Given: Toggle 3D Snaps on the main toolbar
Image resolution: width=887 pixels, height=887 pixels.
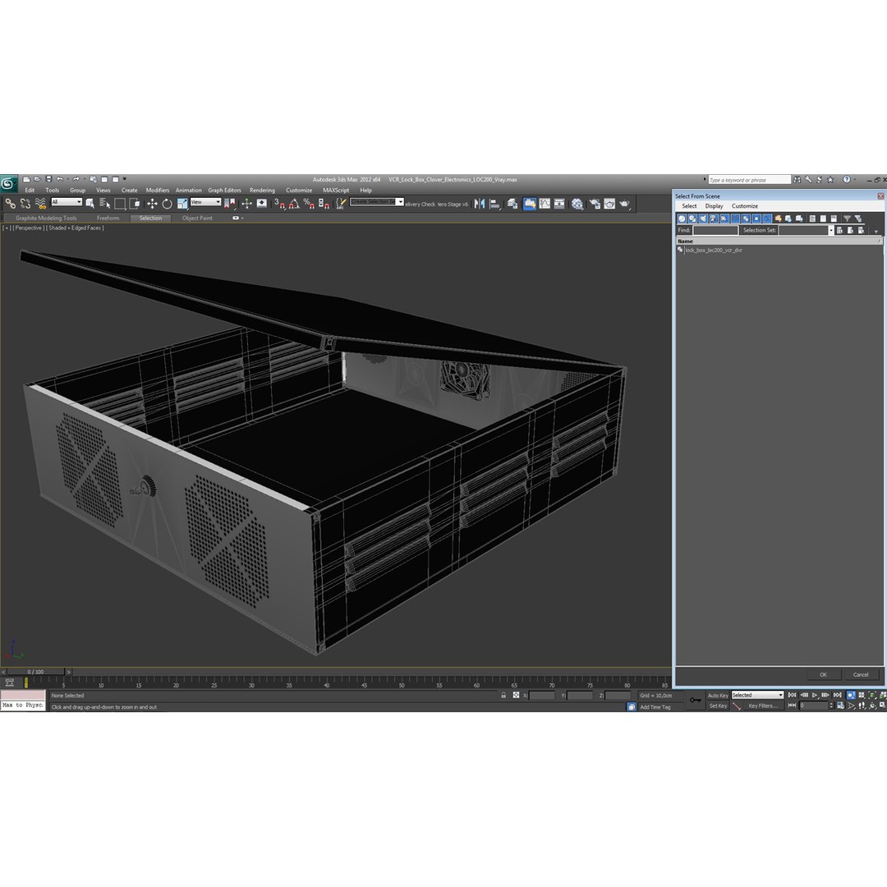Looking at the screenshot, I should 279,204.
